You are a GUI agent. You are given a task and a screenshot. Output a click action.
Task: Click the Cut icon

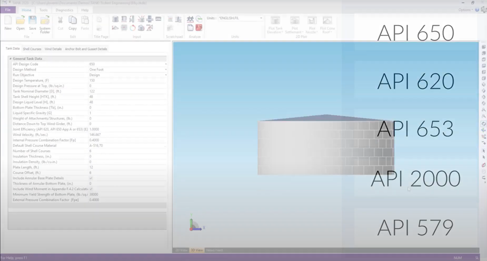(60, 23)
